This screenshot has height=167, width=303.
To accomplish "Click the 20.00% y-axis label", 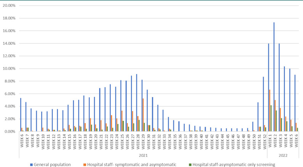I will 9,5.
